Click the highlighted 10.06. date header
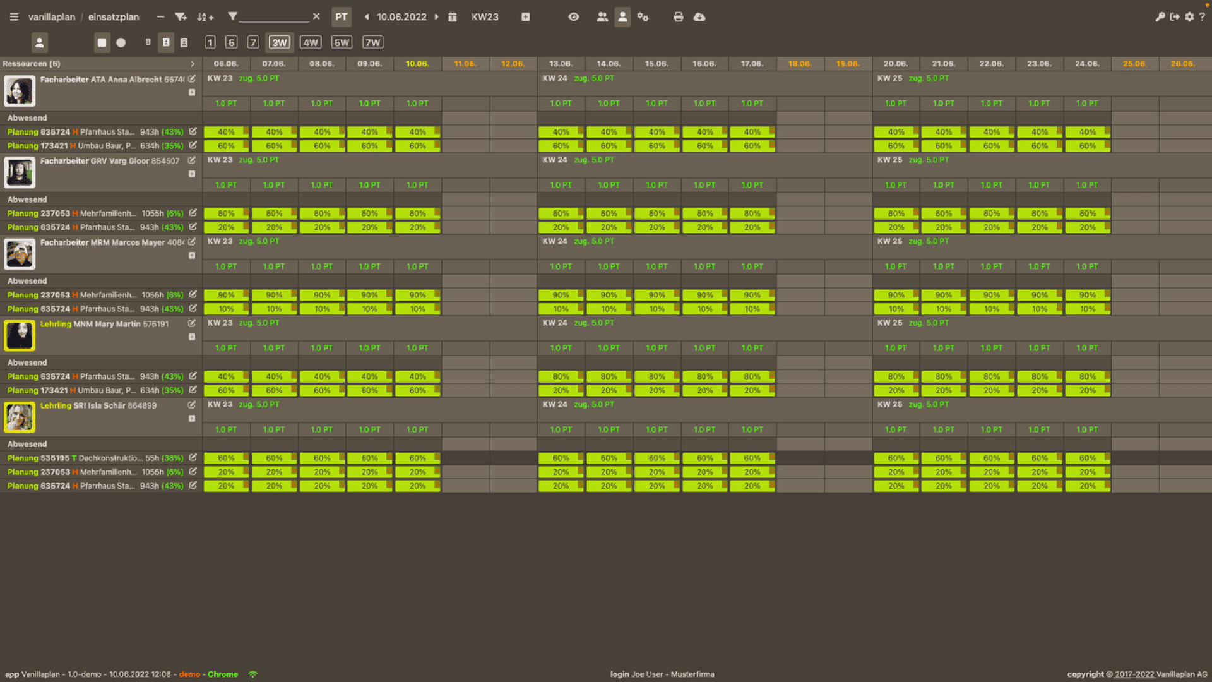 pos(417,64)
